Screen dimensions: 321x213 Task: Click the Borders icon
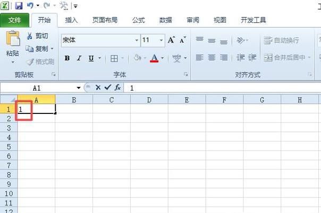[x=114, y=58]
